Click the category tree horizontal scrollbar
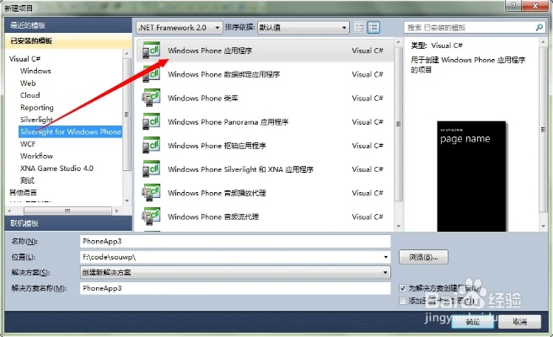 pos(67,211)
